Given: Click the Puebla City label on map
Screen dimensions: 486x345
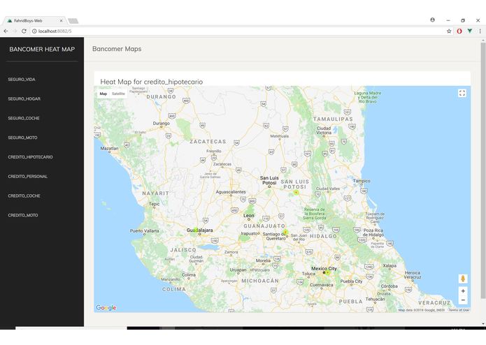Looking at the screenshot, I should pos(351,281).
